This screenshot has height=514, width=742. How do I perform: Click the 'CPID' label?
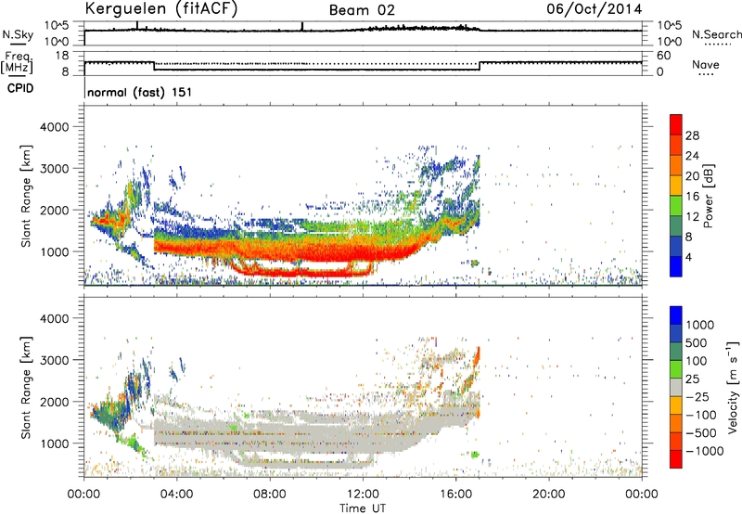(x=20, y=88)
